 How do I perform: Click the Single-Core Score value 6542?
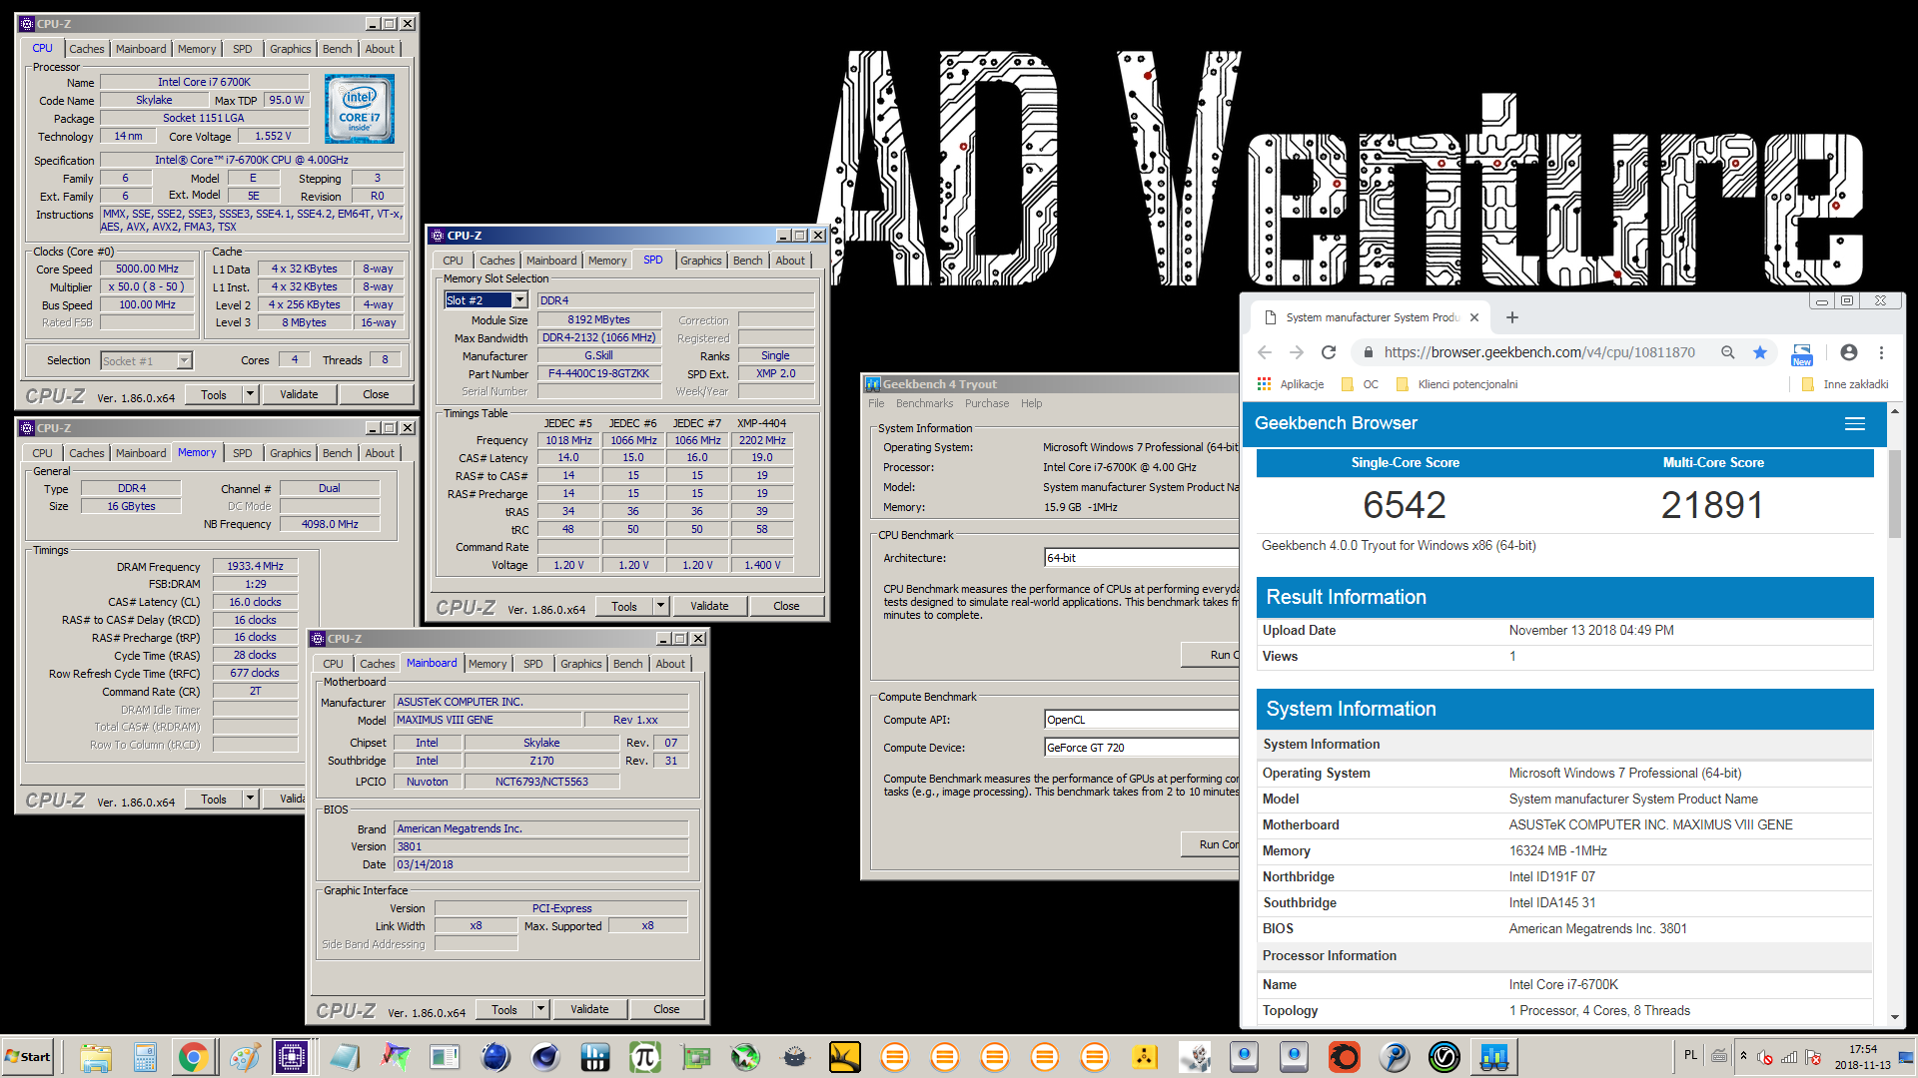1405,505
